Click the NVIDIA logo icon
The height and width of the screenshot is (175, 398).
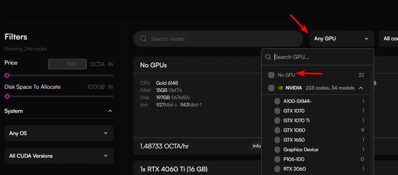point(280,88)
